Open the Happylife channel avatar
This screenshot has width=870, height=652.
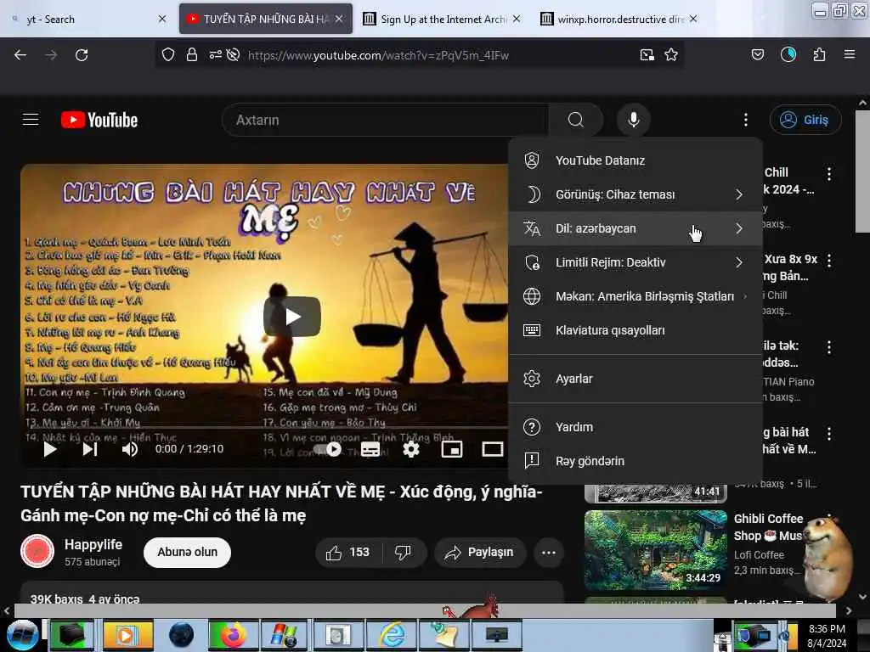[x=37, y=551]
